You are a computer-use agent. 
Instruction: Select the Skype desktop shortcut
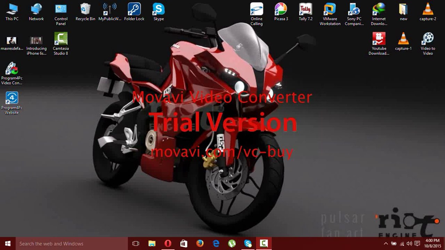pyautogui.click(x=159, y=12)
